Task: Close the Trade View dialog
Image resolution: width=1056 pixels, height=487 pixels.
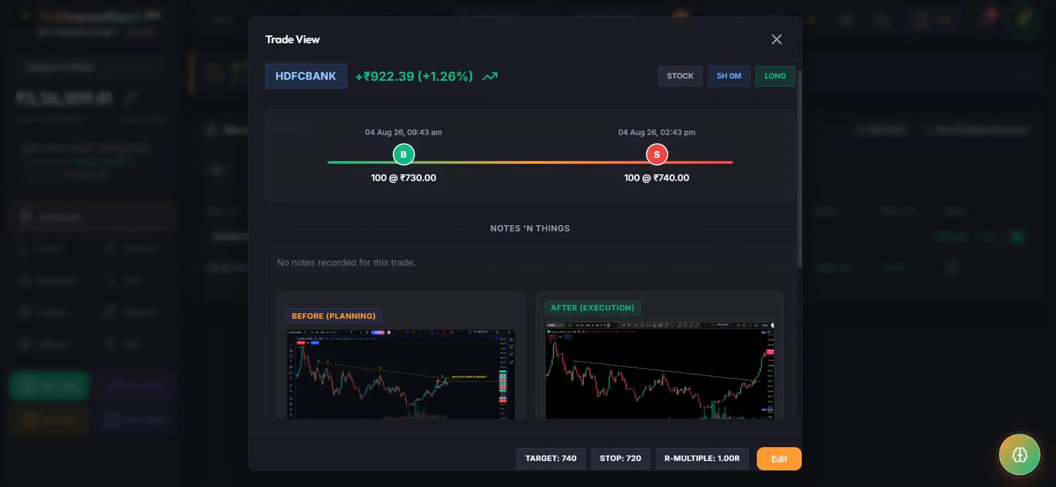Action: 776,39
